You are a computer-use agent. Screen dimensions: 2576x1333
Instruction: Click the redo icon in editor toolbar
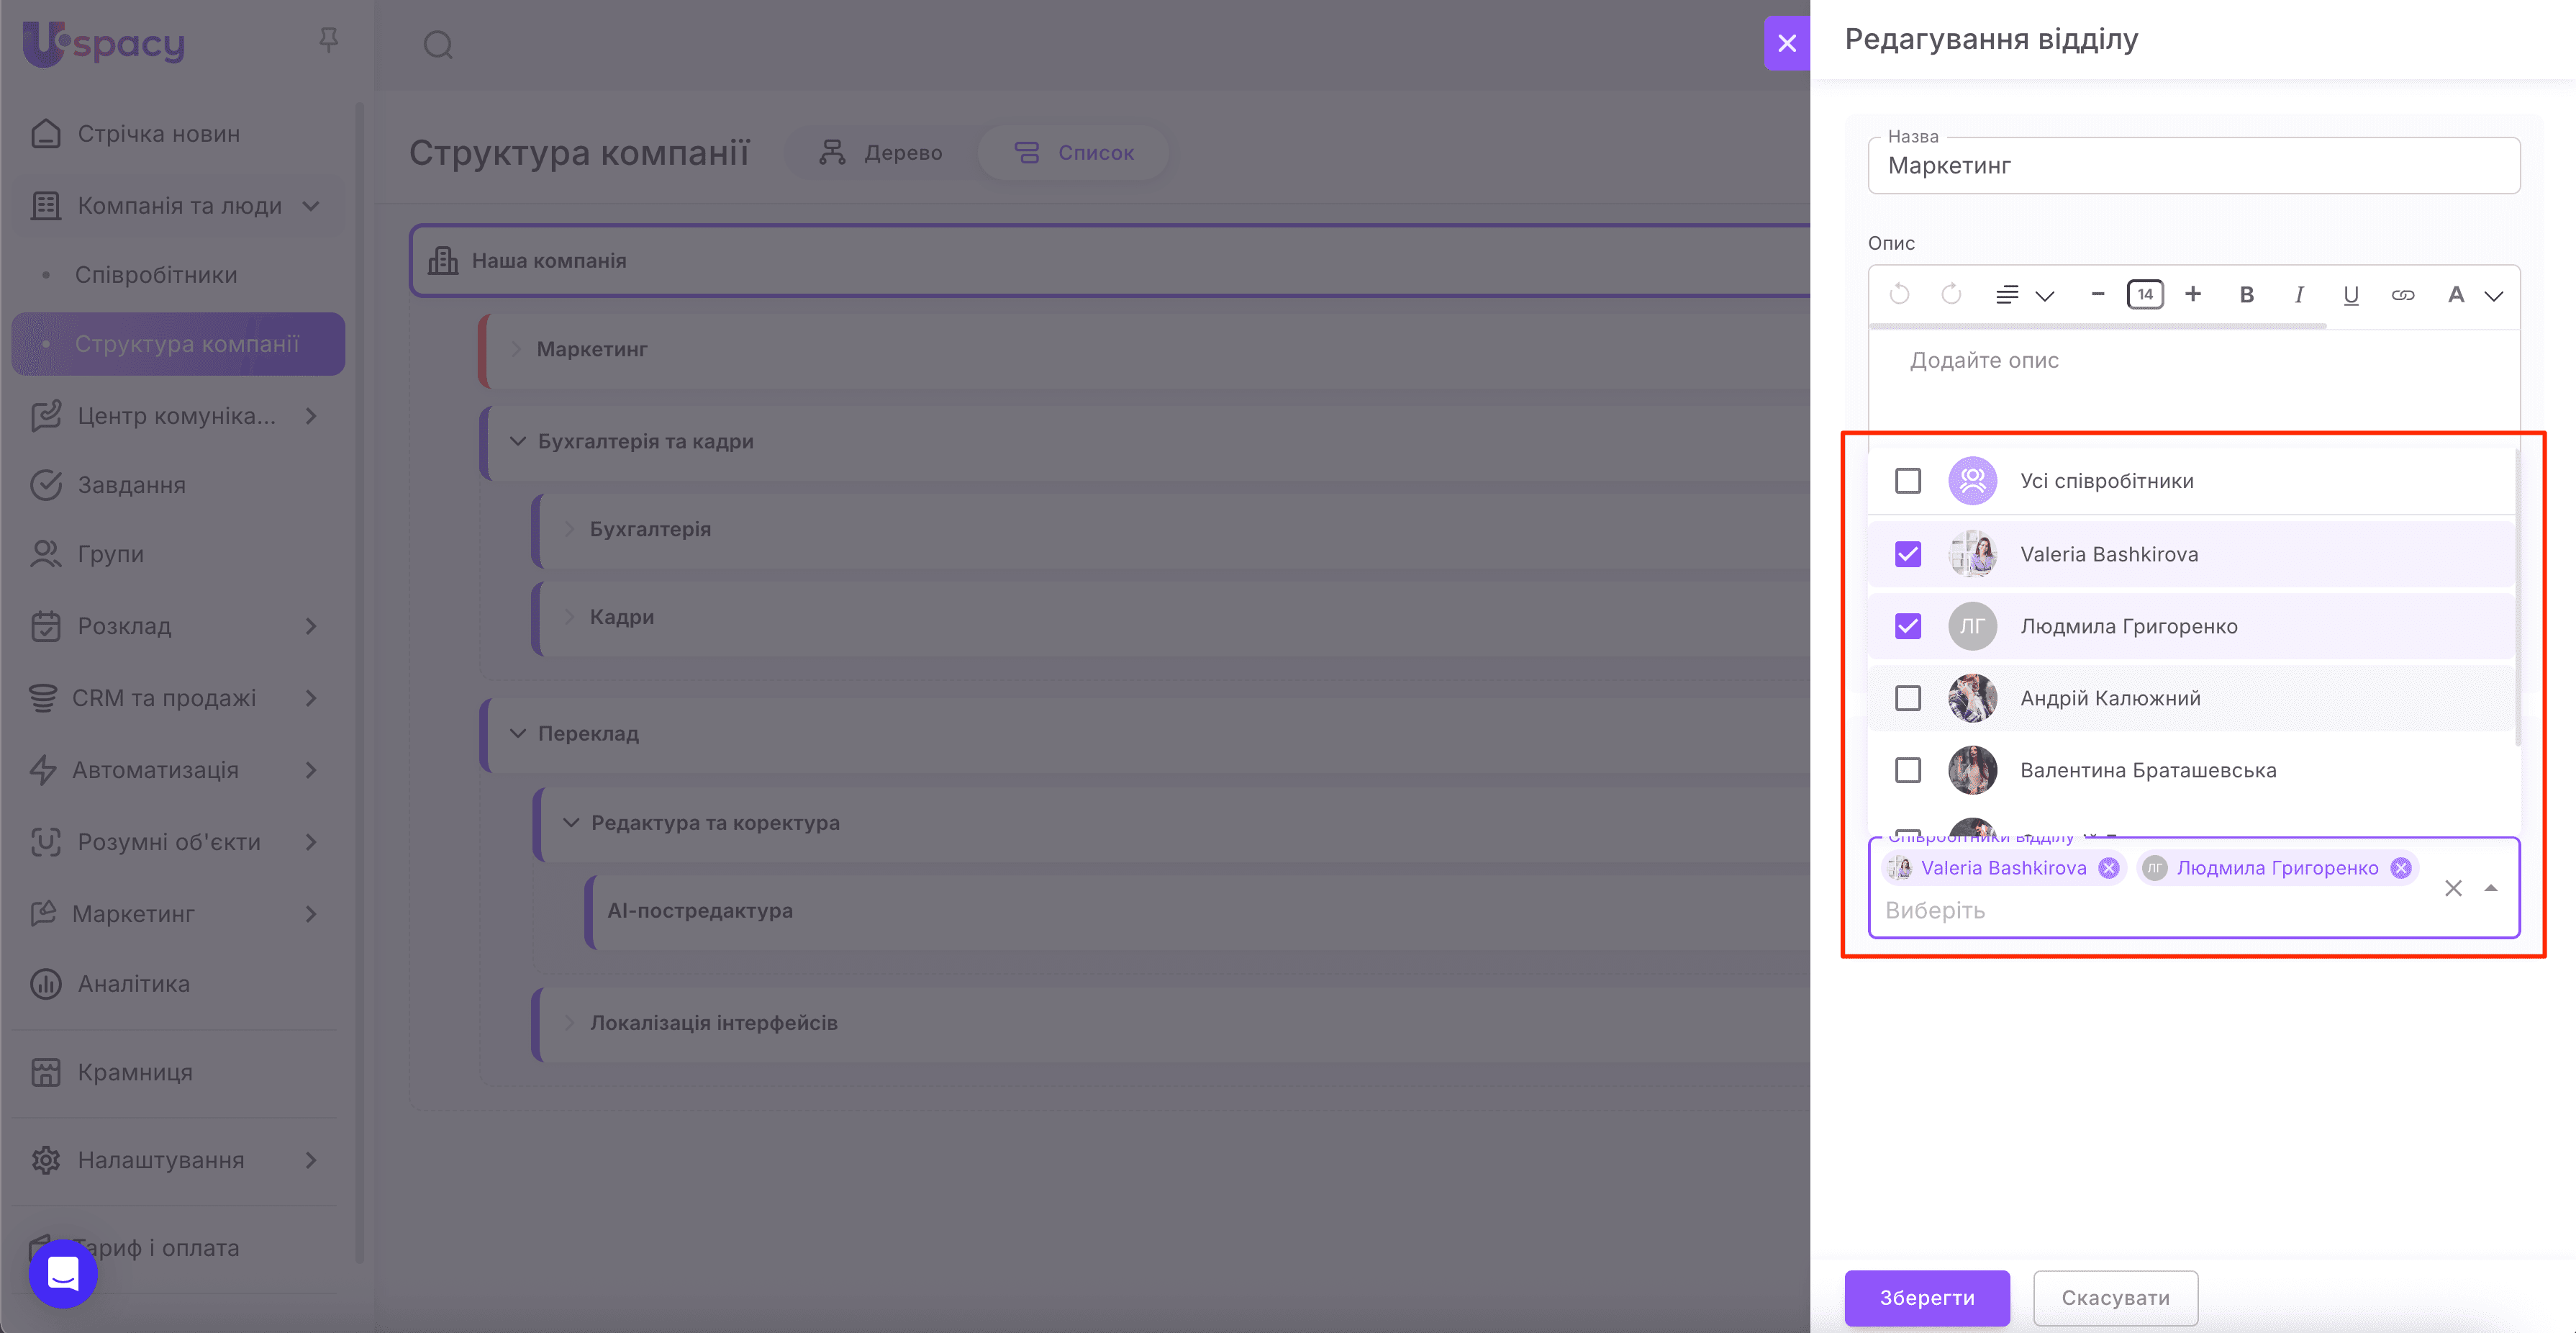(1951, 295)
